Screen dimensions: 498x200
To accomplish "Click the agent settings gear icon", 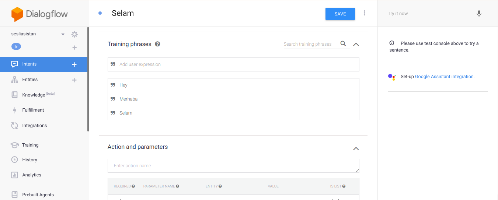I will tap(74, 34).
